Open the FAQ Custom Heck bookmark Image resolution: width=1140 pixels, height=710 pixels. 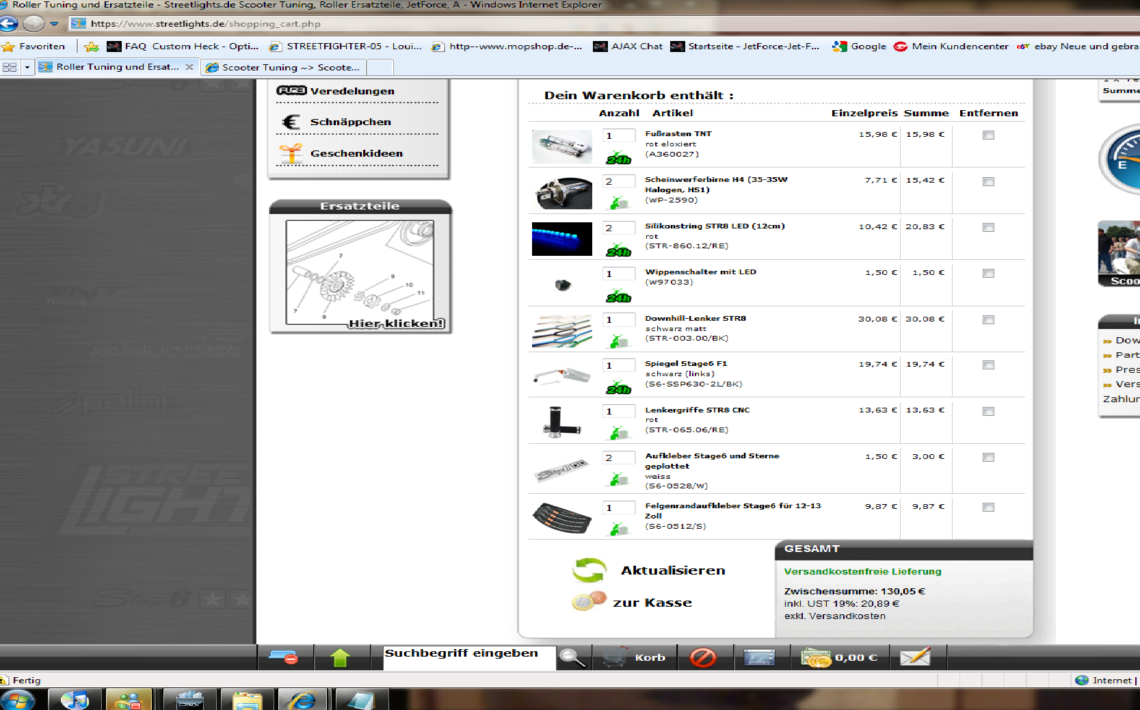point(183,47)
